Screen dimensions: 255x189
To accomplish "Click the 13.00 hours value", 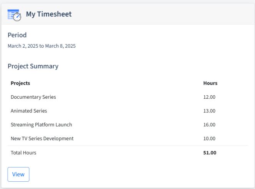I will coord(209,111).
